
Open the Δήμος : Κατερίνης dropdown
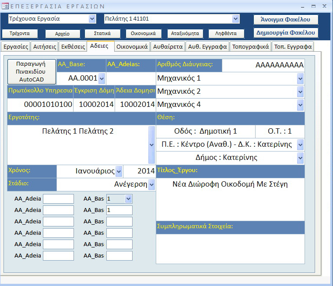click(300, 158)
